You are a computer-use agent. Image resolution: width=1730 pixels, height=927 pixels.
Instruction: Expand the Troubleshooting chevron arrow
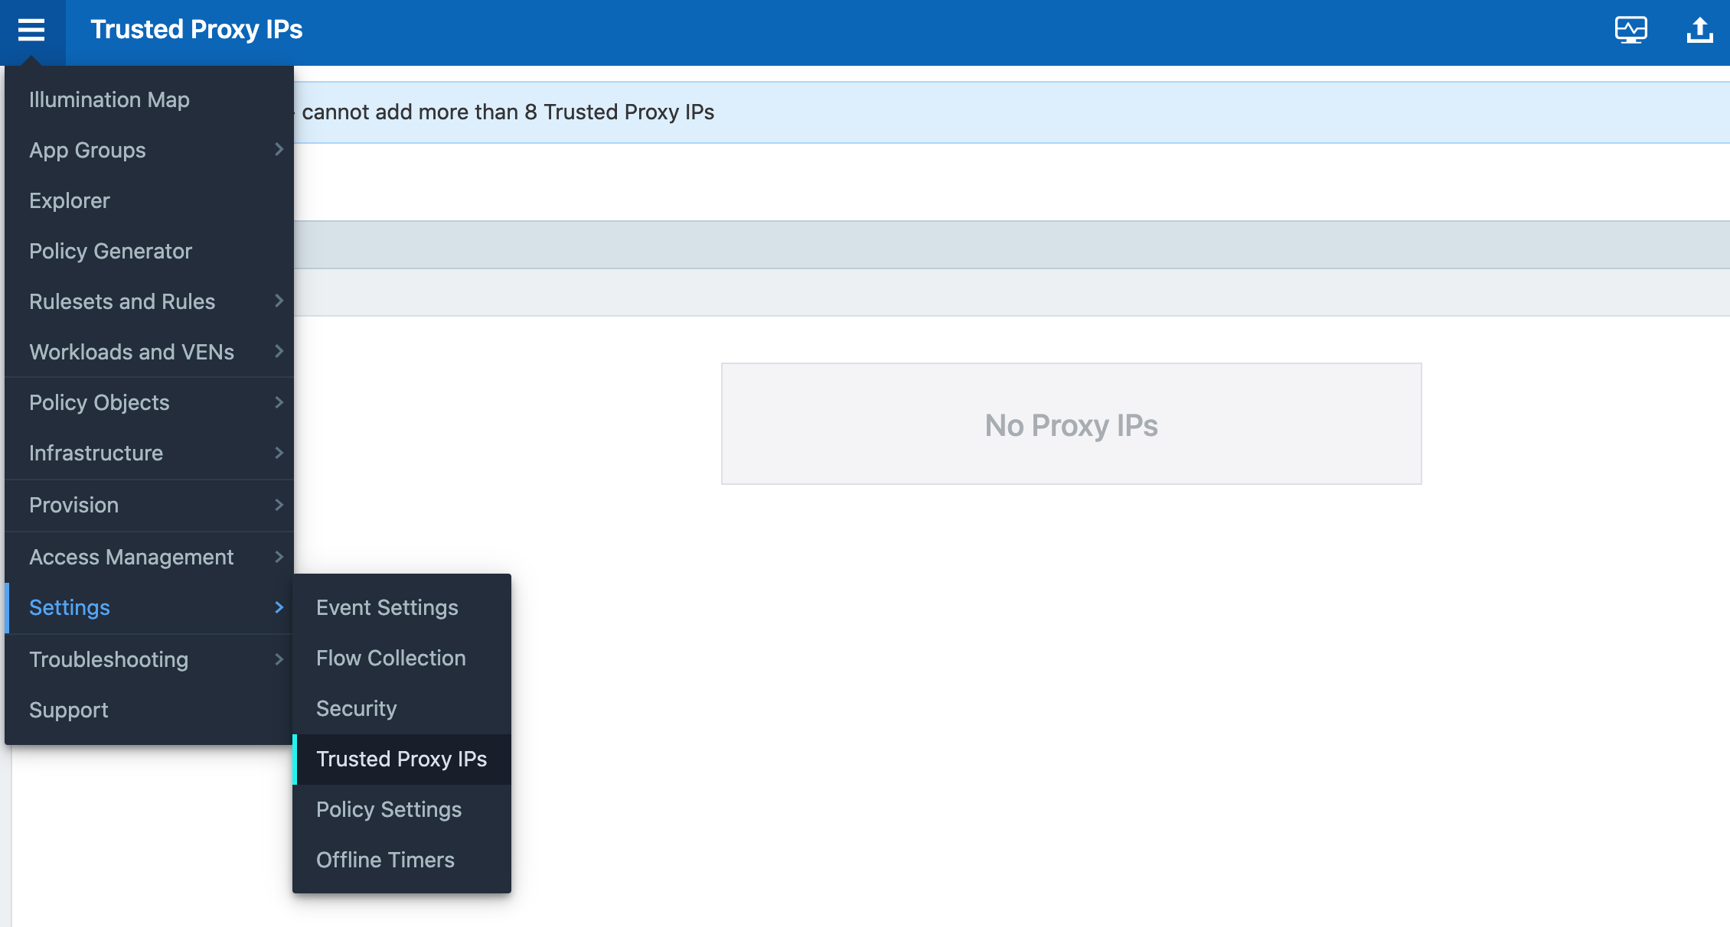pos(279,659)
